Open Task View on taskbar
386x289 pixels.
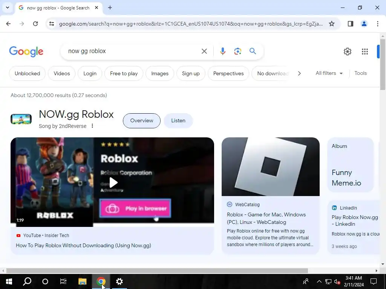63,281
